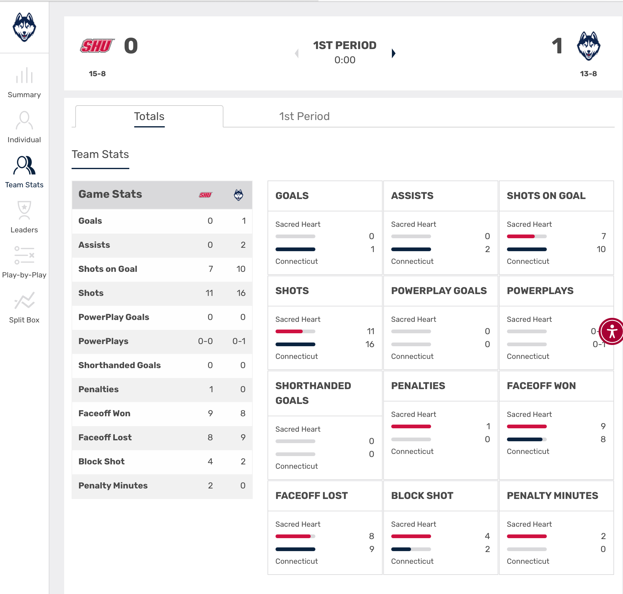Click the Summary sidebar label
The image size is (623, 594).
24,95
